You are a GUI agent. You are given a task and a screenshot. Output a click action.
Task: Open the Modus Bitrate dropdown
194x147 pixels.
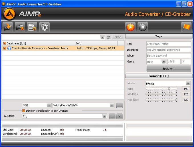point(188,83)
